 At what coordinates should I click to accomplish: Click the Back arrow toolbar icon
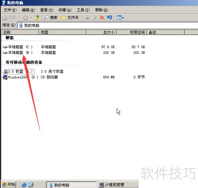click(5, 18)
